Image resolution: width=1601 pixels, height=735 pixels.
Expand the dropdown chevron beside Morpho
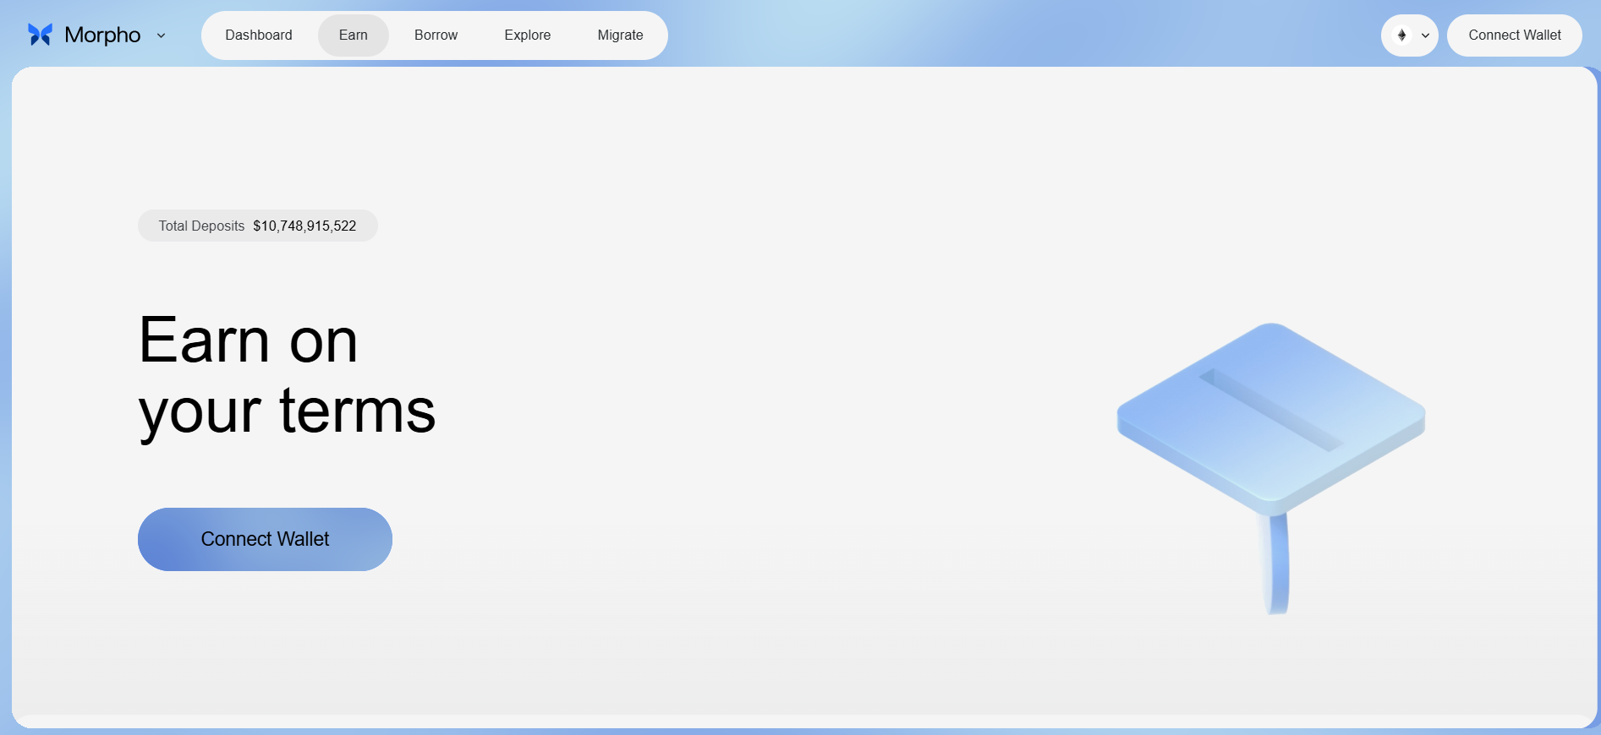pyautogui.click(x=161, y=35)
